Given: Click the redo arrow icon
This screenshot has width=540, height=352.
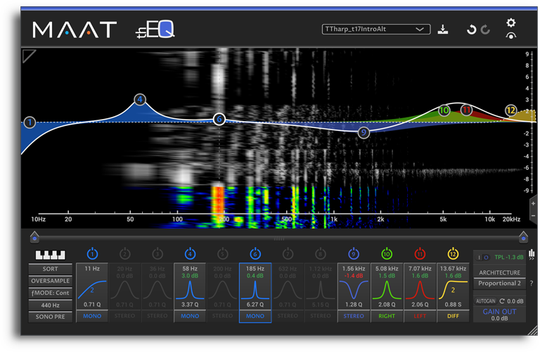Looking at the screenshot, I should tap(486, 30).
